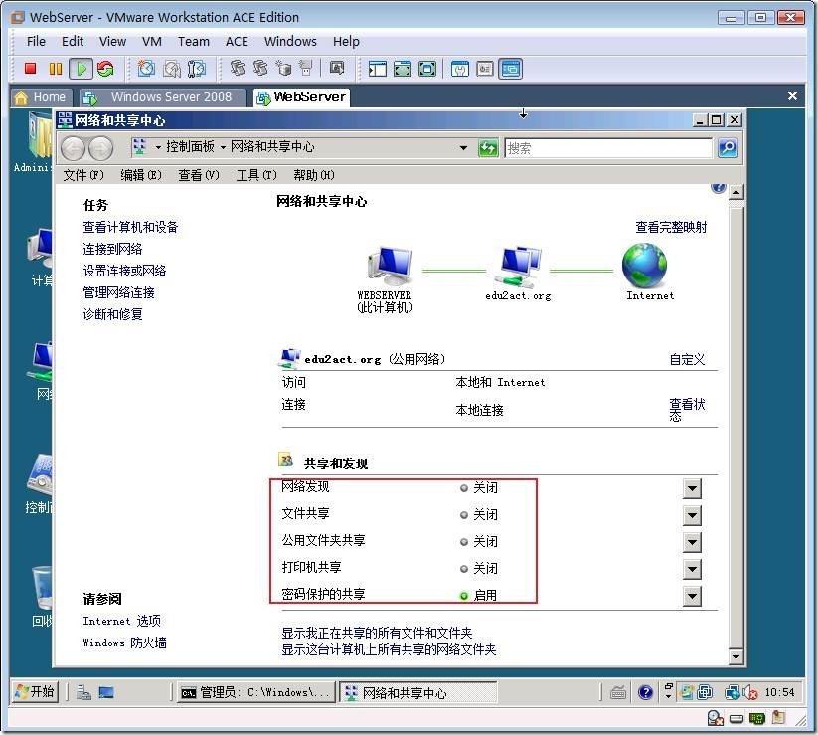Image resolution: width=818 pixels, height=735 pixels.
Task: Click the blue help icon in the system tray
Action: [645, 692]
